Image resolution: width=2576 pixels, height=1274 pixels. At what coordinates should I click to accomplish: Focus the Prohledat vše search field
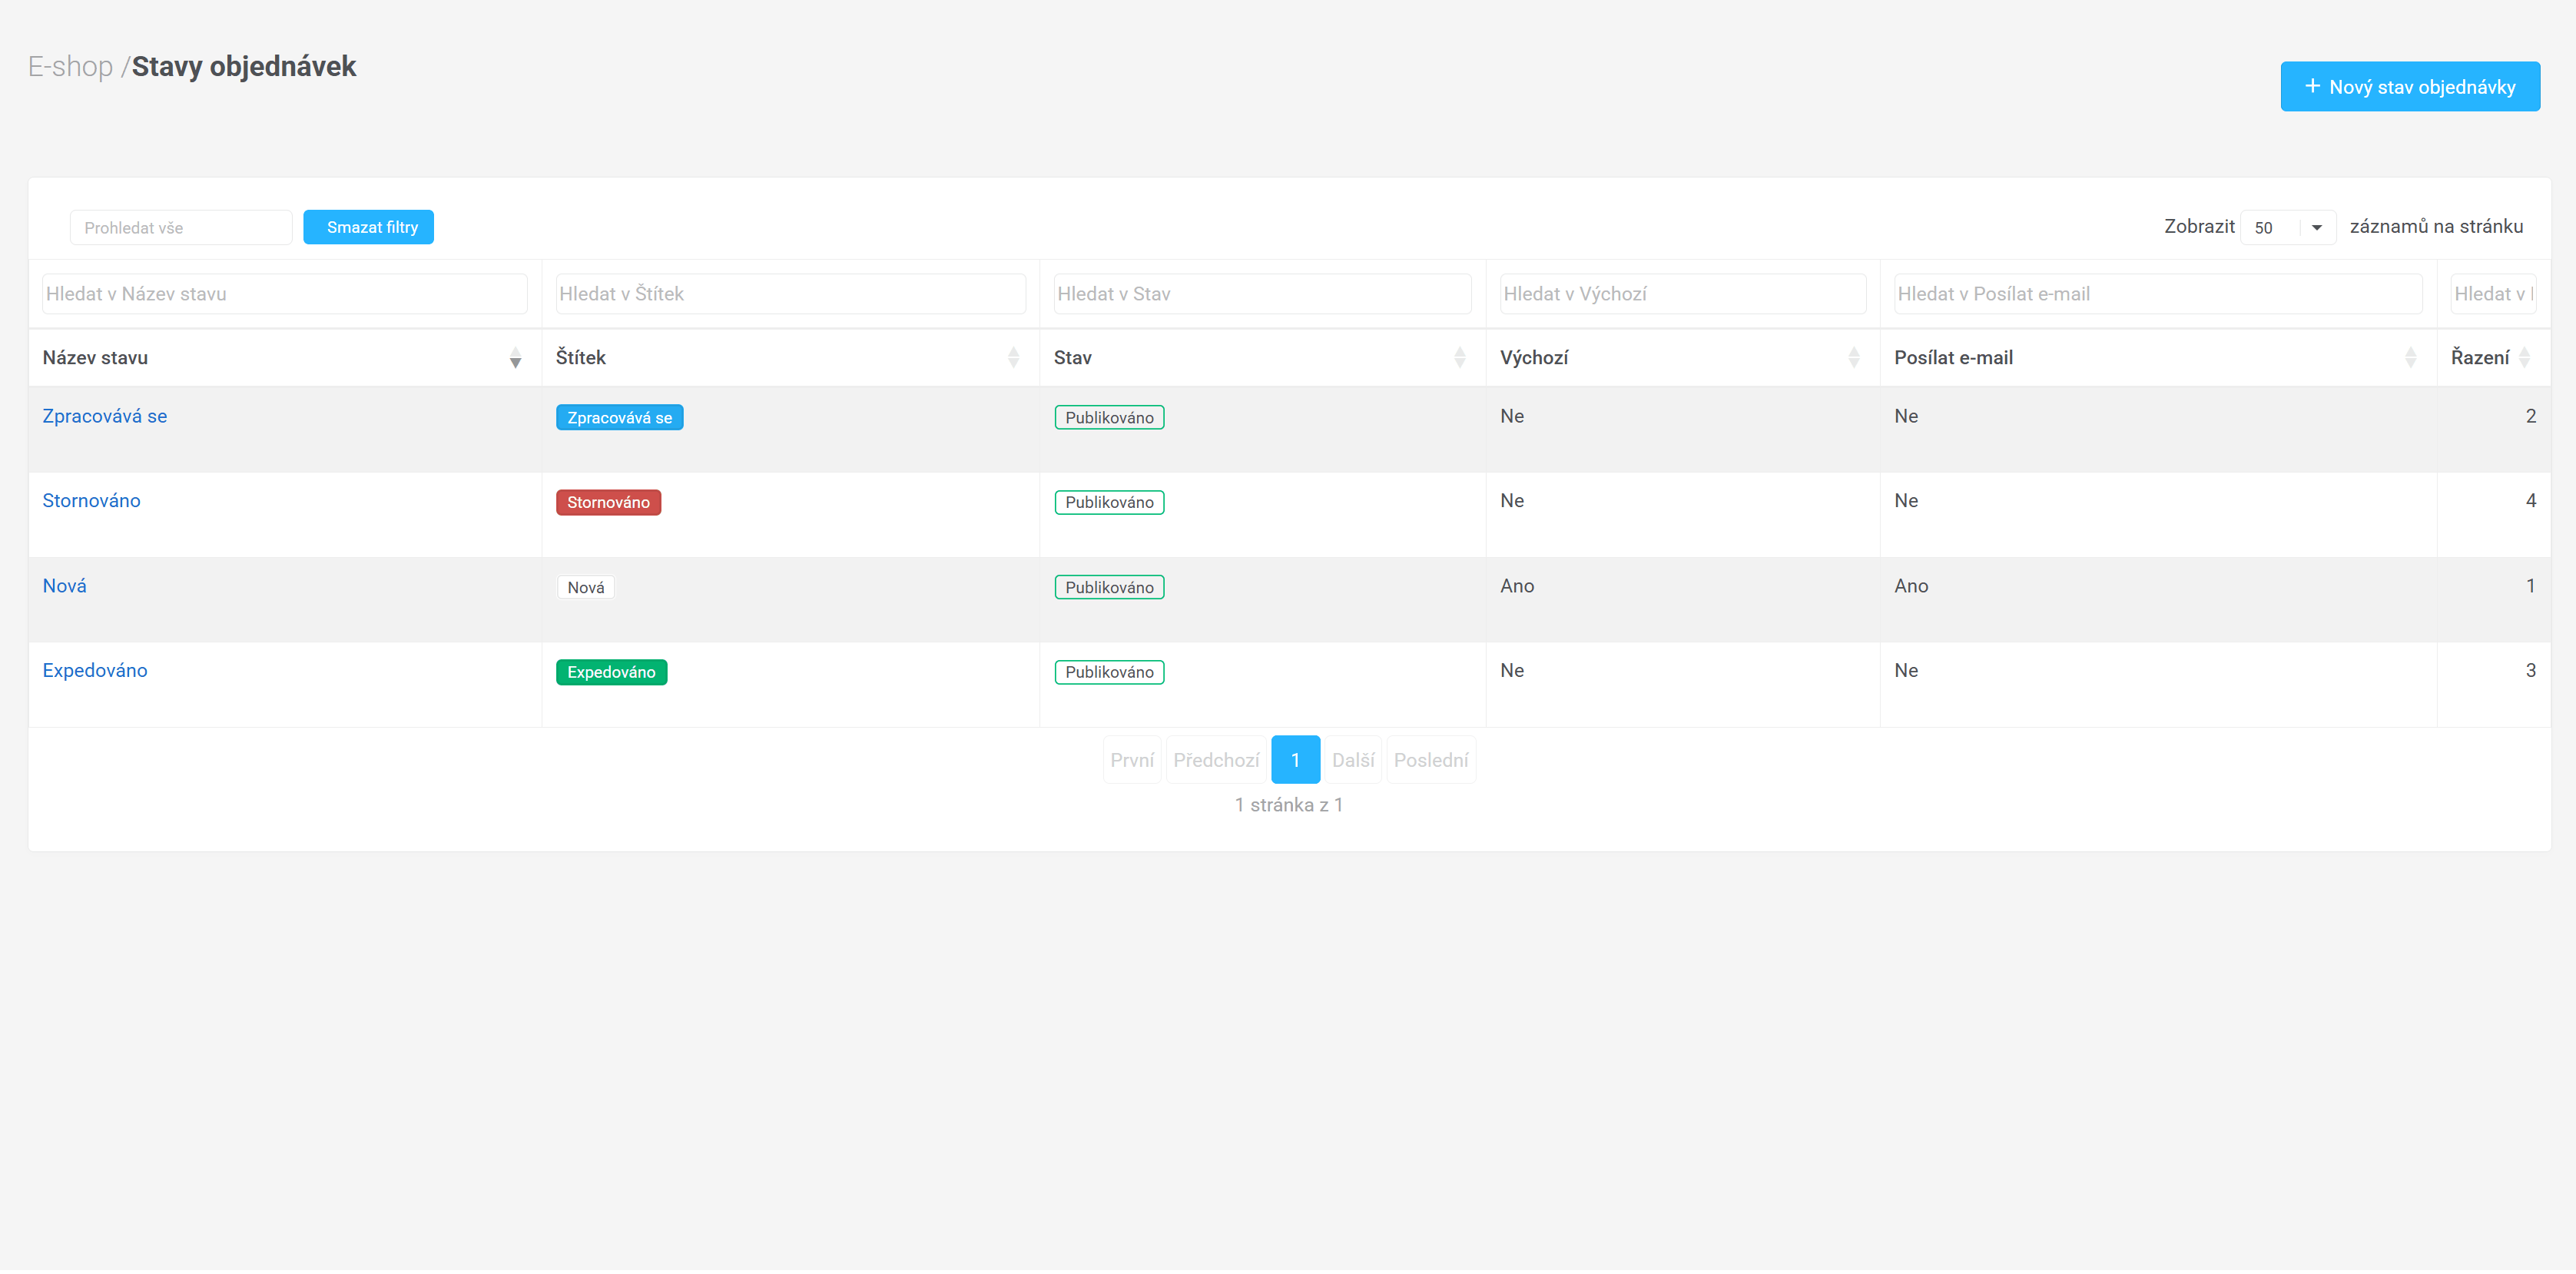(x=181, y=228)
